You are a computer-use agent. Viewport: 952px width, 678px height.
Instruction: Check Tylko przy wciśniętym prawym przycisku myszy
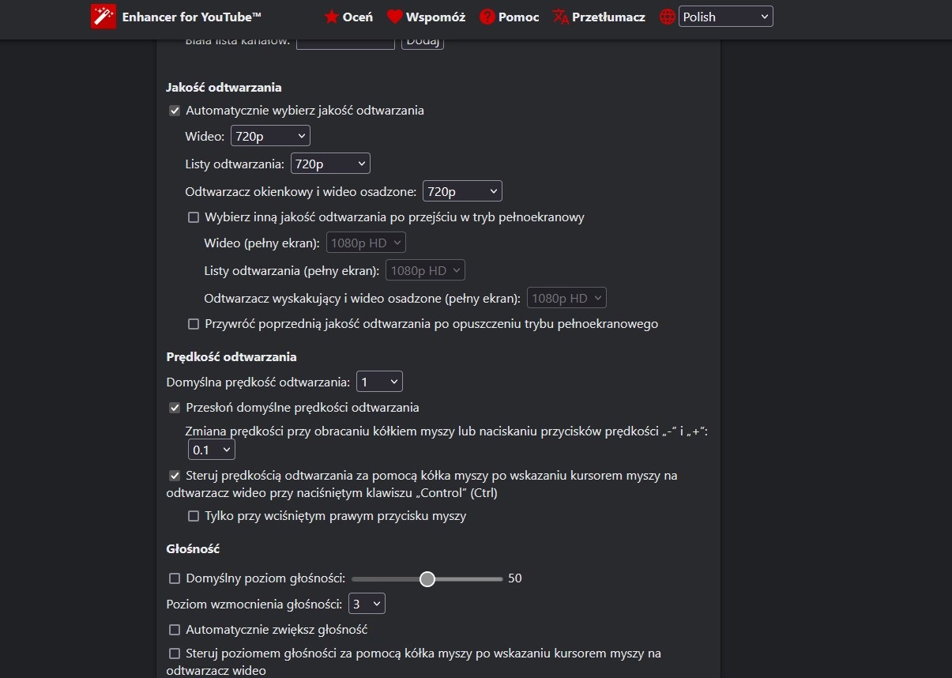click(x=194, y=516)
